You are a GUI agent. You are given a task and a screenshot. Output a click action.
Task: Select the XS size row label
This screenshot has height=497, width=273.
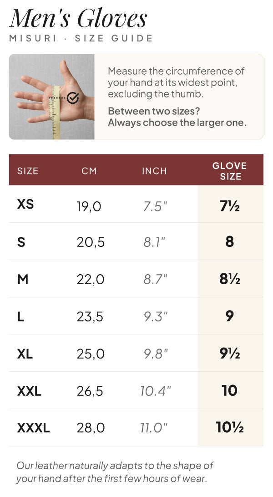[x=25, y=205]
